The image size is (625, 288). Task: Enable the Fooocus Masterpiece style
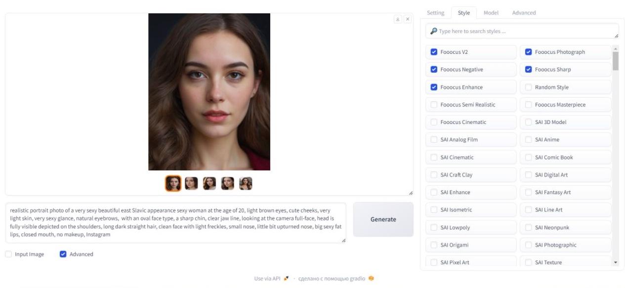coord(528,105)
